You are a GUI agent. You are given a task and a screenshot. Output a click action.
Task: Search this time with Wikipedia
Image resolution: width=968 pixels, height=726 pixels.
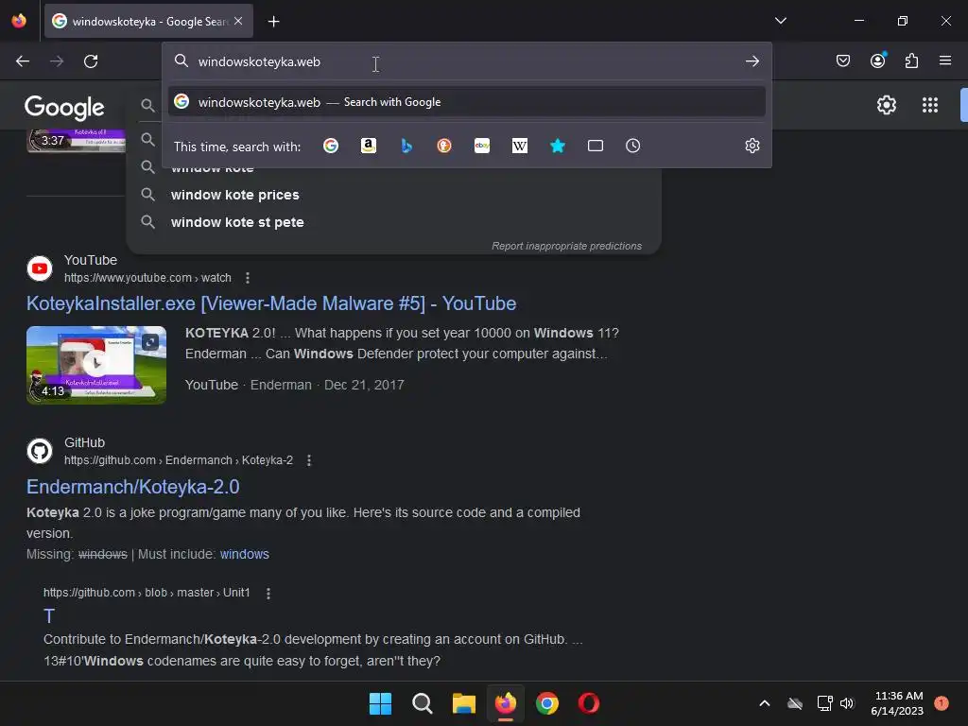pyautogui.click(x=520, y=146)
